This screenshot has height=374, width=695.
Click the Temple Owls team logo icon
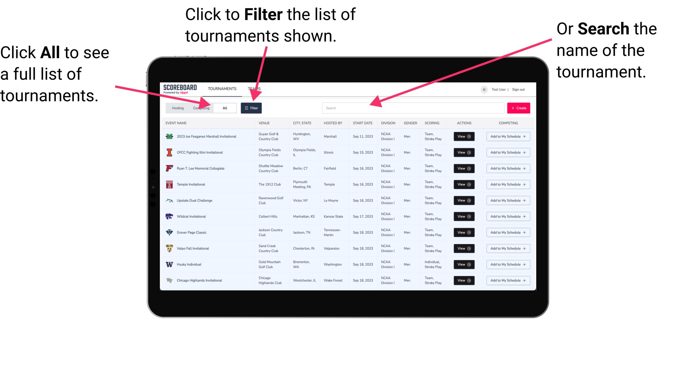(x=169, y=184)
